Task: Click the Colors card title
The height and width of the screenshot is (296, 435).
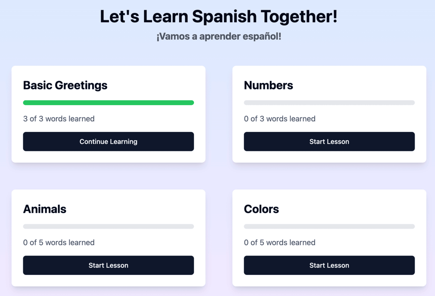Action: pos(261,209)
